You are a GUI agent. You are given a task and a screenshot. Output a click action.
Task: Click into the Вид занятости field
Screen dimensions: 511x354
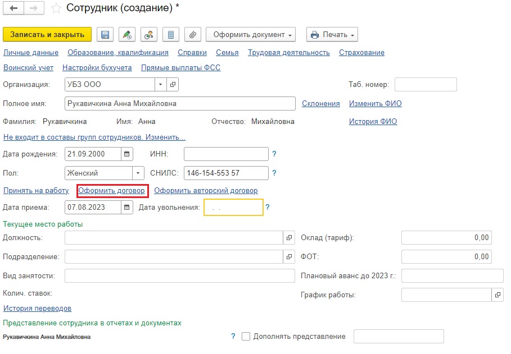tap(180, 276)
